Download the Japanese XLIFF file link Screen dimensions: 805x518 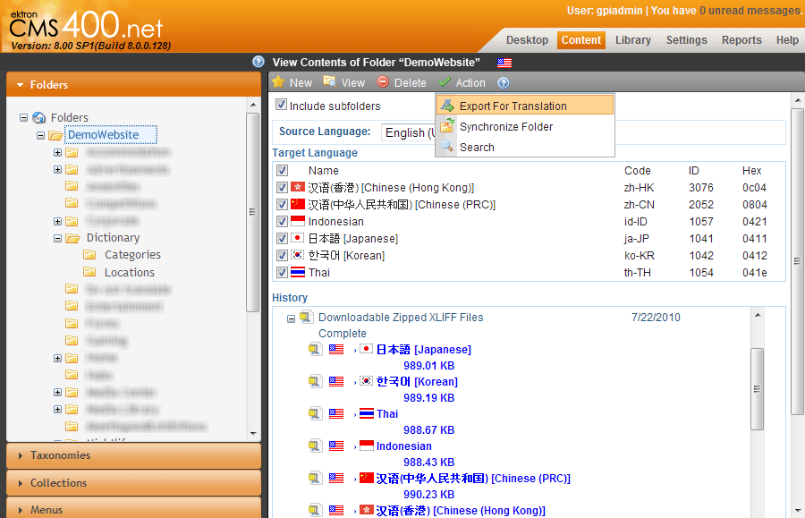tap(424, 350)
